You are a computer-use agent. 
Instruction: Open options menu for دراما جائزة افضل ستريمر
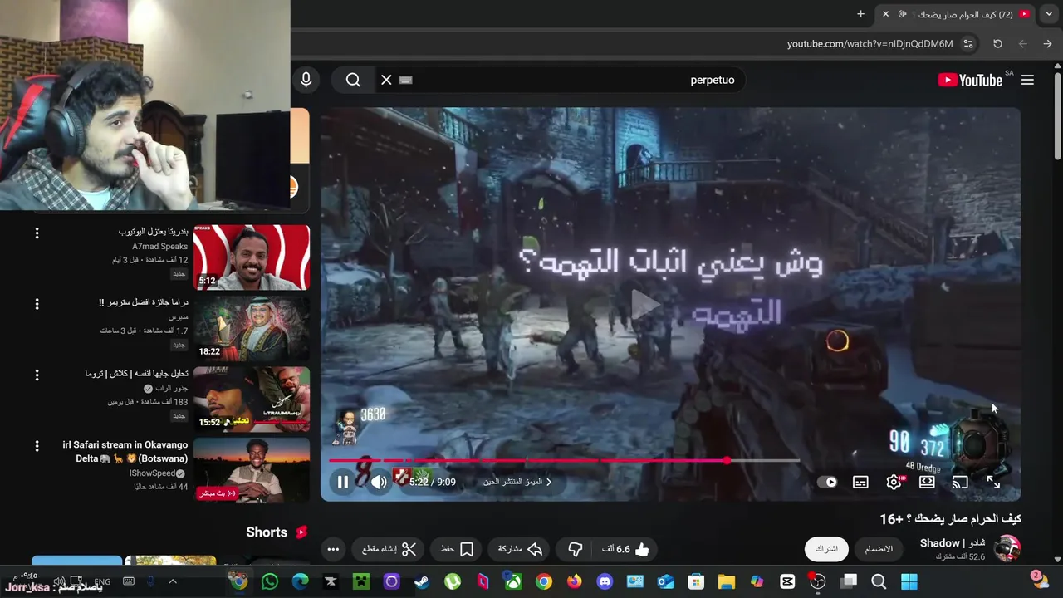(37, 304)
